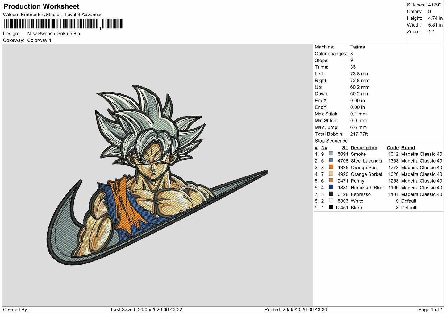Click the 'Code' column header
Viewport: 446px width, 315px height.
393,148
